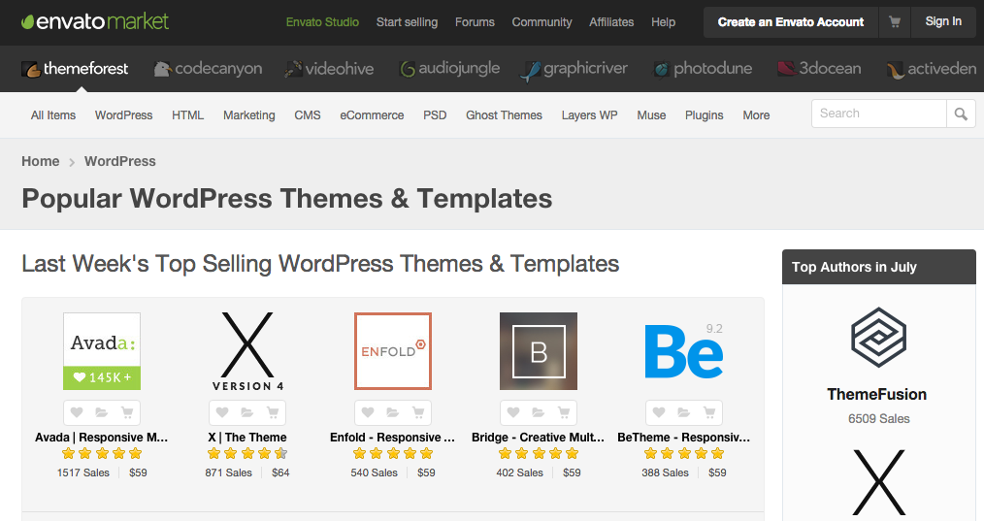Open Bridge - Creative Mult... title link
This screenshot has width=984, height=521.
(x=539, y=438)
